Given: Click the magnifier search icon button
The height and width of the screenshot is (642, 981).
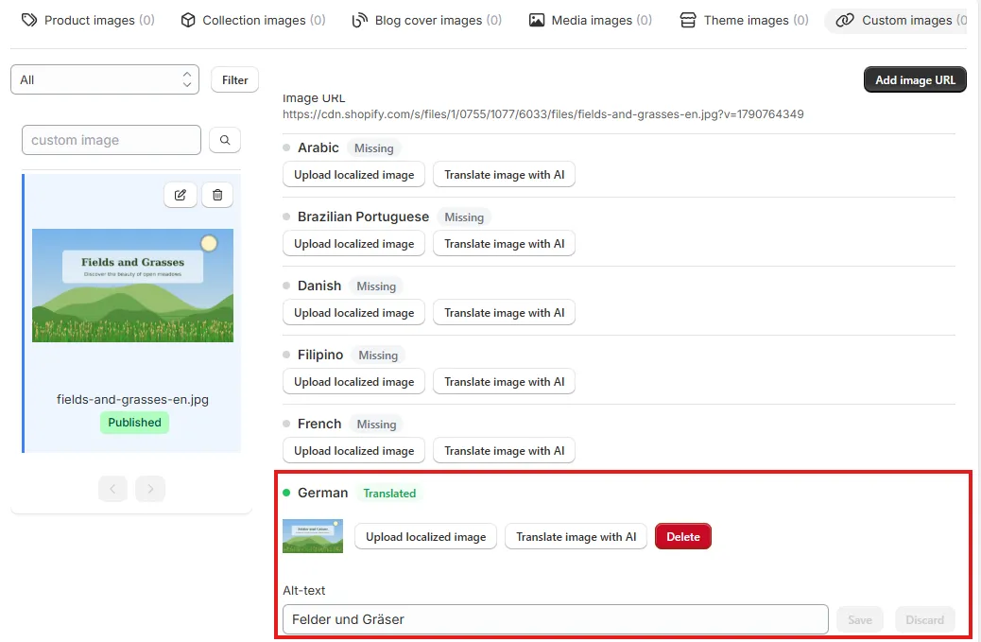Looking at the screenshot, I should pyautogui.click(x=225, y=140).
